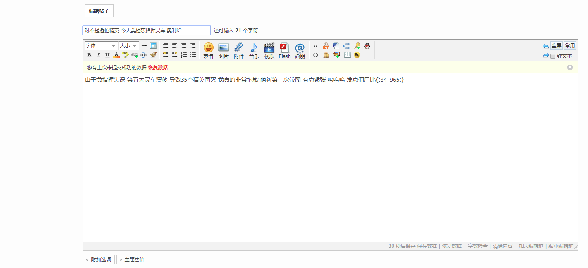Insert a blockquote using the quote icon

click(x=315, y=46)
